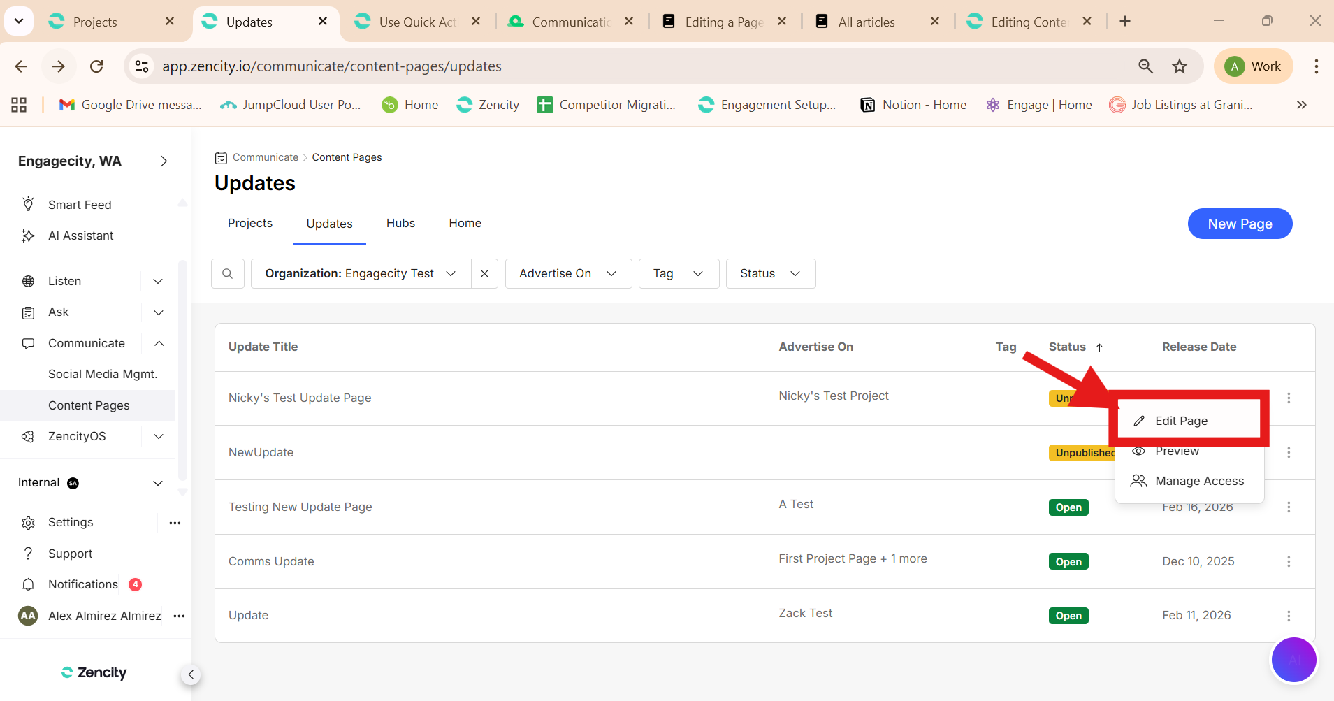This screenshot has height=701, width=1334.
Task: Choose Manage Access in context menu
Action: tap(1199, 481)
